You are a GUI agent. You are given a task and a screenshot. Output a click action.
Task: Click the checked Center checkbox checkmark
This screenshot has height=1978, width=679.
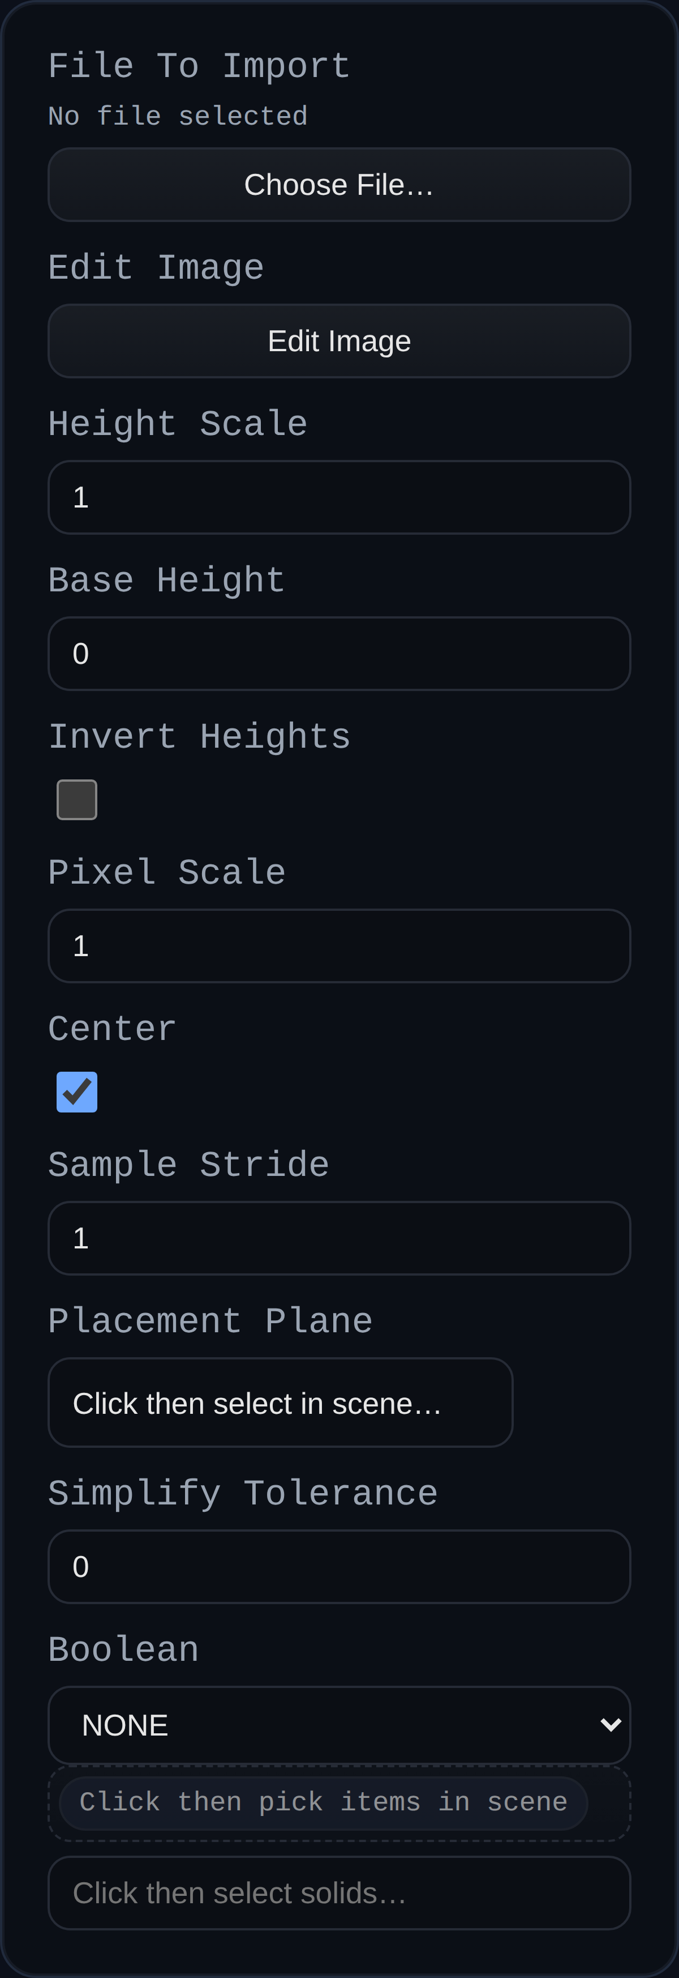tap(76, 1091)
